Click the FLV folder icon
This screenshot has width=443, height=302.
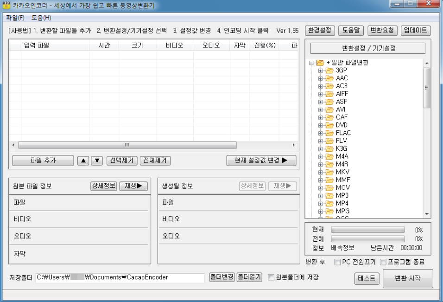pos(329,141)
